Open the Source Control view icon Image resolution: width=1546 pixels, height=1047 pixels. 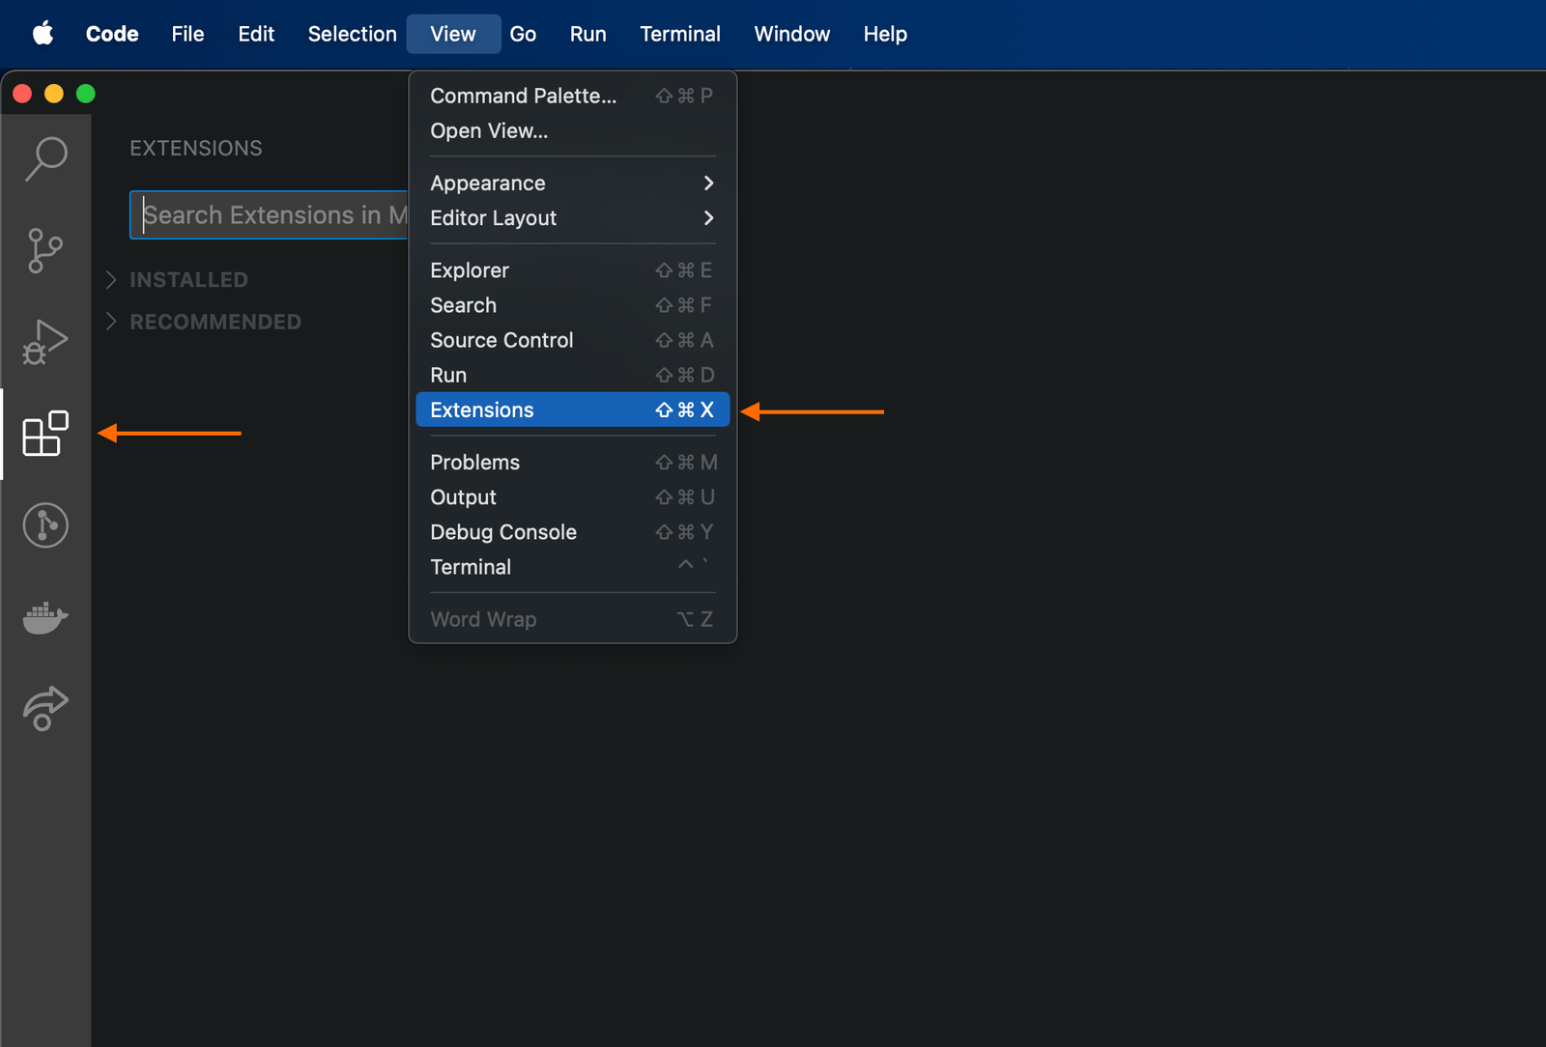(x=45, y=251)
